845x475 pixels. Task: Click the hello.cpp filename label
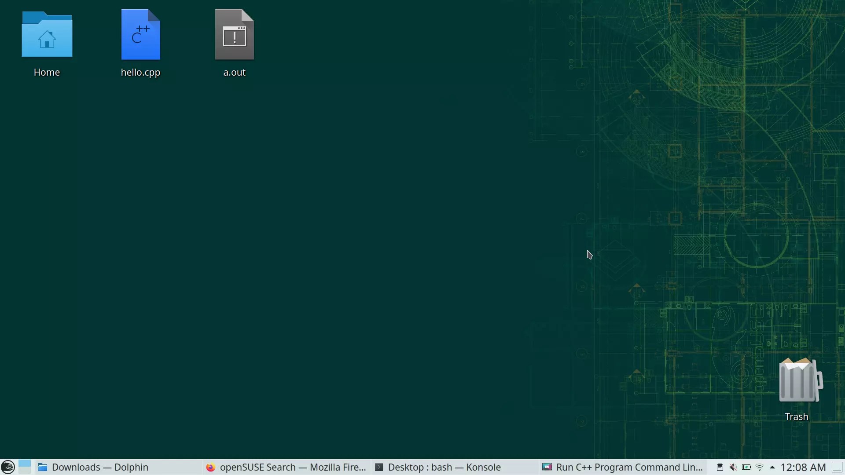click(x=140, y=73)
